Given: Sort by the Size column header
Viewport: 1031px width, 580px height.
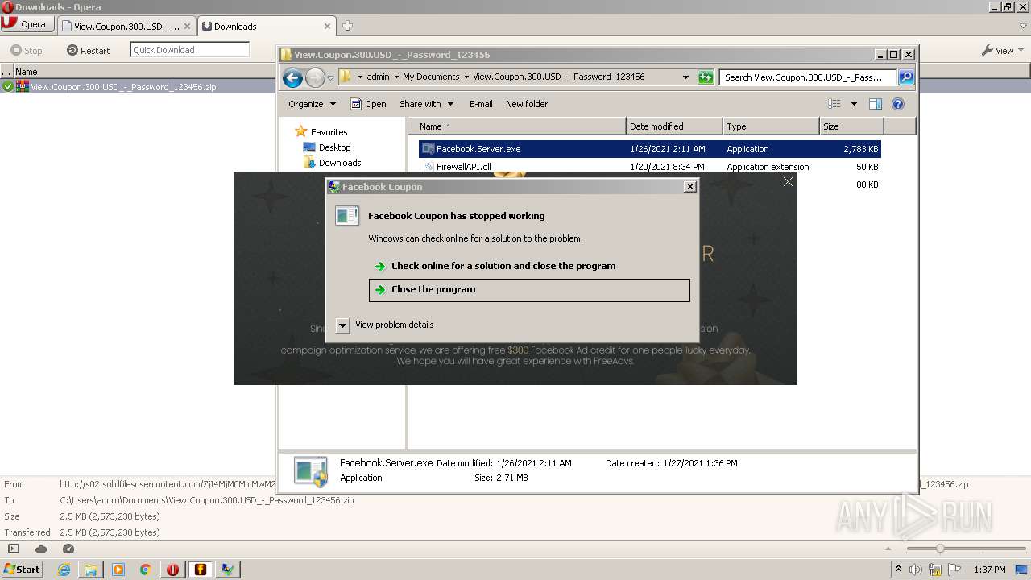Looking at the screenshot, I should click(851, 126).
